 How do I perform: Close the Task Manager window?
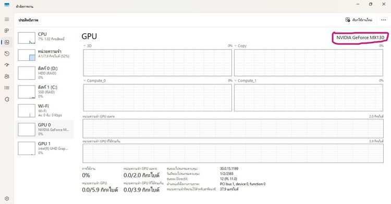[x=384, y=4]
